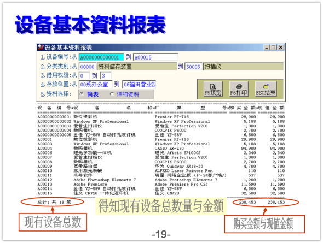The image size is (323, 243).
Task: Select device ID A0000000000003 in report
Action: (x=54, y=126)
